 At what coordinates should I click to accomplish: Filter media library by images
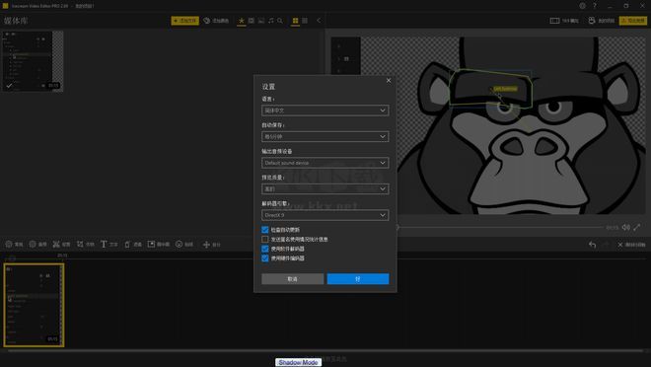tap(261, 21)
